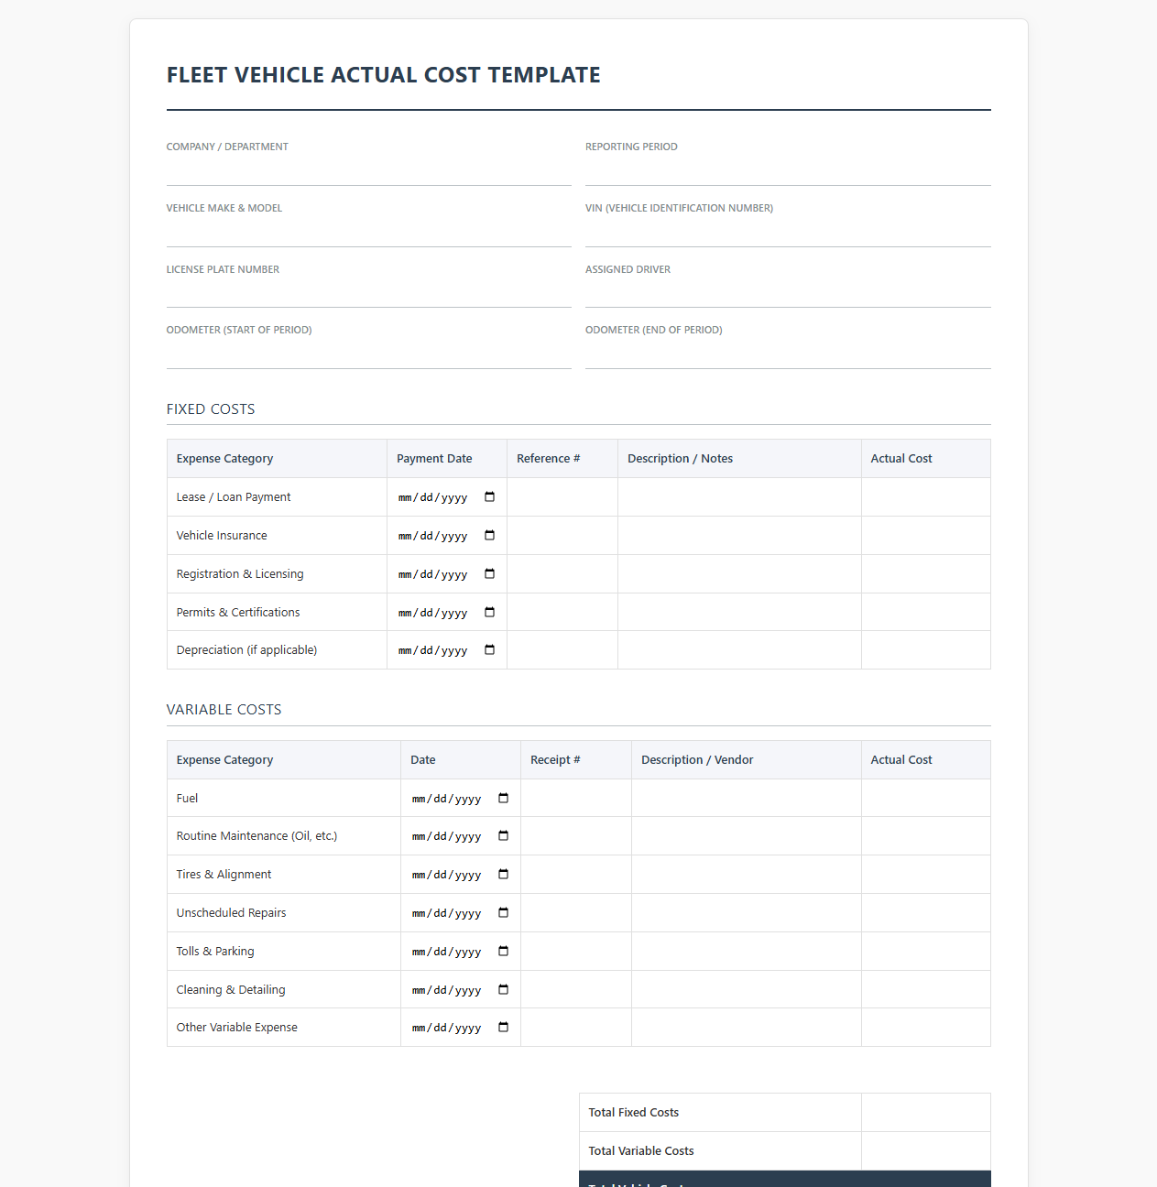Screen dimensions: 1157x1187
Task: Click the Total Variable Costs value field
Action: 926,1151
